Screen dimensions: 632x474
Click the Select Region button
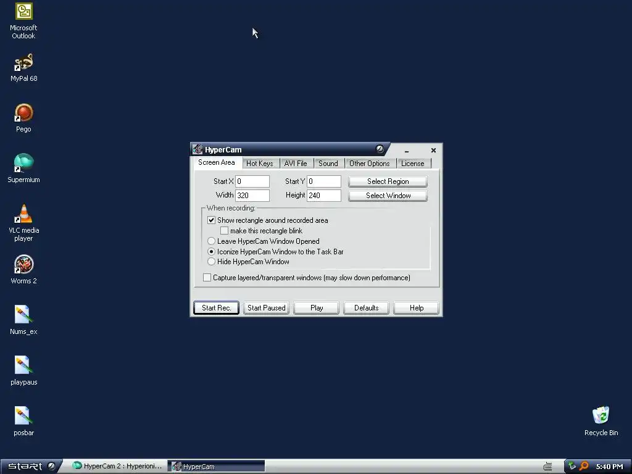388,181
